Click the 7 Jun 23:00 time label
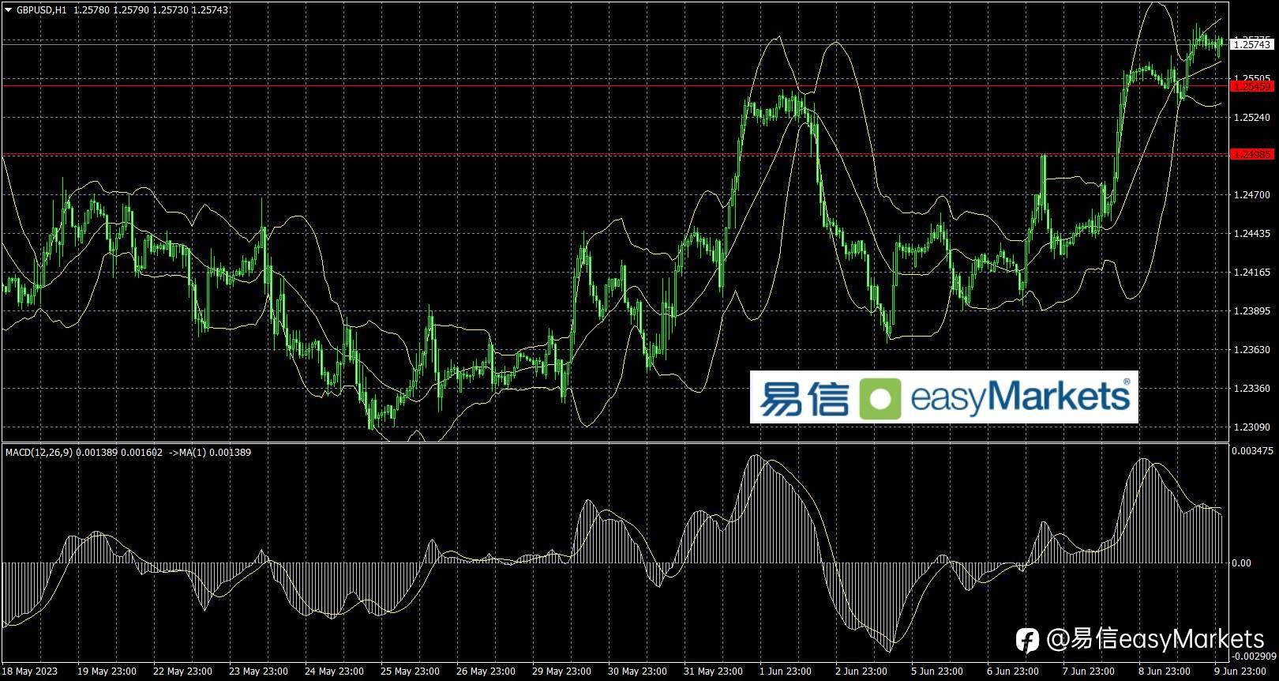 tap(1089, 672)
